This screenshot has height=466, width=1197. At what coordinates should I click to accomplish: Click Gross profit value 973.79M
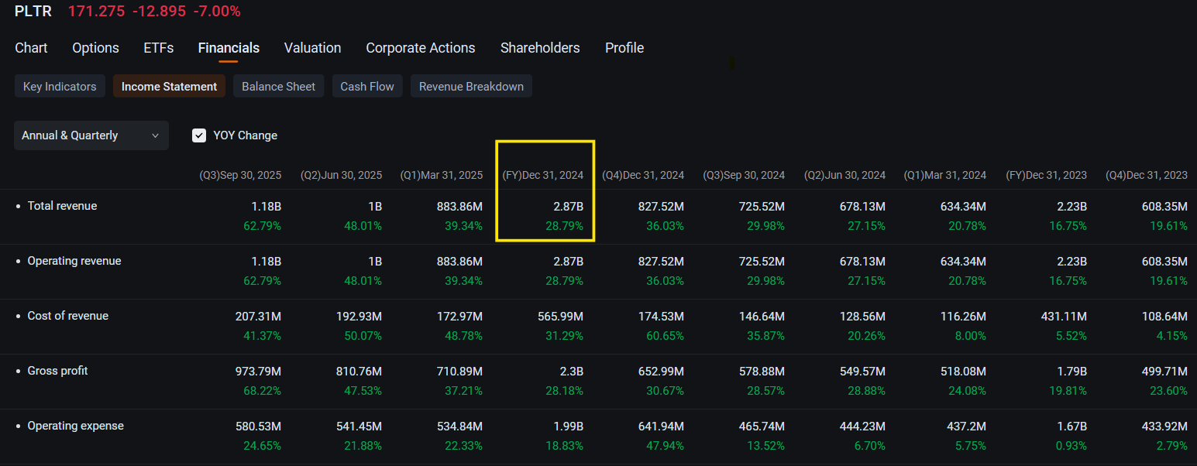click(258, 371)
